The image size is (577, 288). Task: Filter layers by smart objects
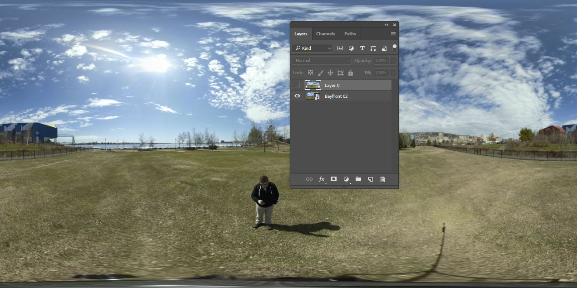(384, 48)
